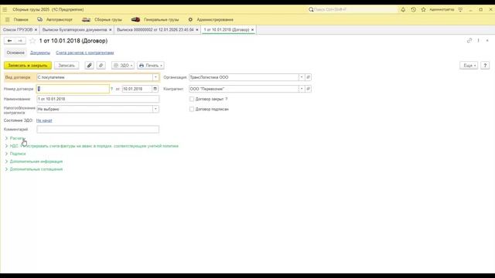Screen dimensions: 495x278
Task: Click the Администратор user name
Action: pos(442,9)
